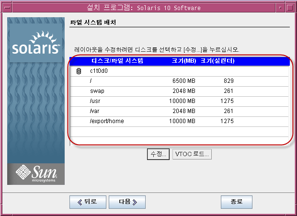Click the 디스크/파일 시스템 column header

click(x=117, y=61)
